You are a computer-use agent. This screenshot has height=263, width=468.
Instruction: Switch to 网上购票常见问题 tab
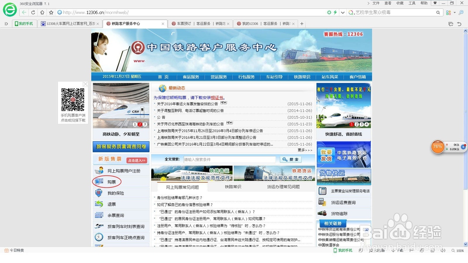[182, 187]
